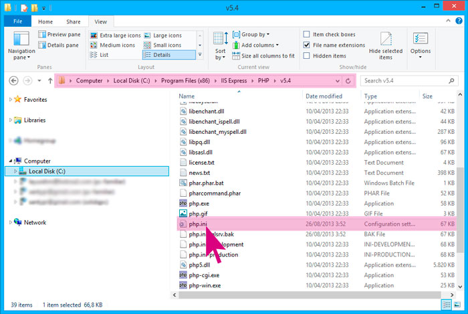Click the Sort by icon

(221, 44)
